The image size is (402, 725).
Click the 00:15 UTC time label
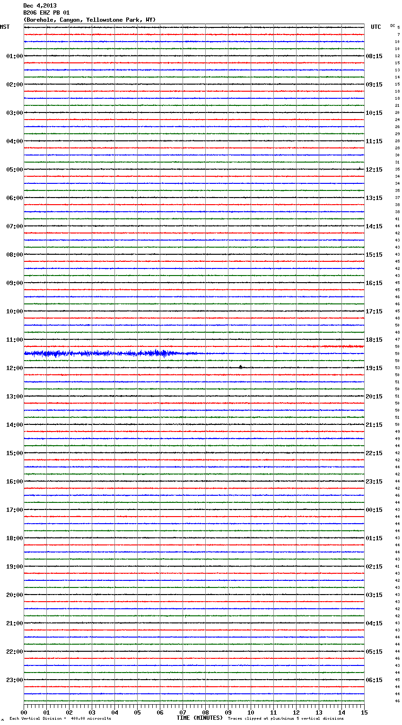(374, 510)
